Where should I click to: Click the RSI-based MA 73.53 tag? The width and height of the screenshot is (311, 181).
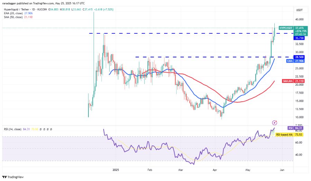(289, 135)
